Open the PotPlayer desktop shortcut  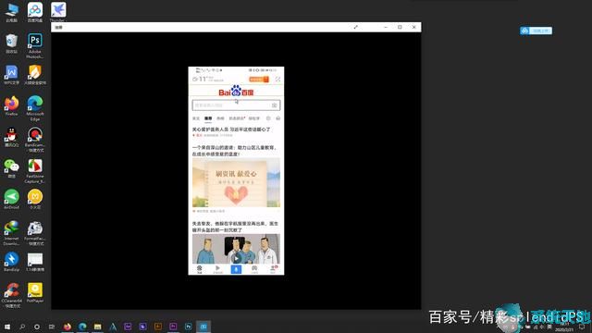pyautogui.click(x=35, y=293)
